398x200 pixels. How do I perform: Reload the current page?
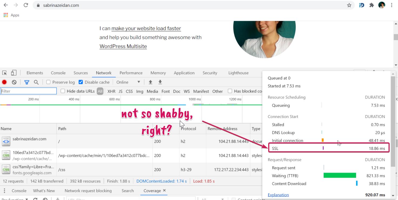point(26,5)
